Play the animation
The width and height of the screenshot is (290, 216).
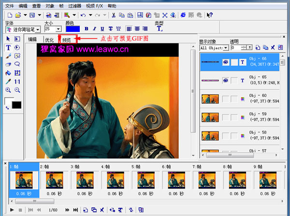coord(12,210)
